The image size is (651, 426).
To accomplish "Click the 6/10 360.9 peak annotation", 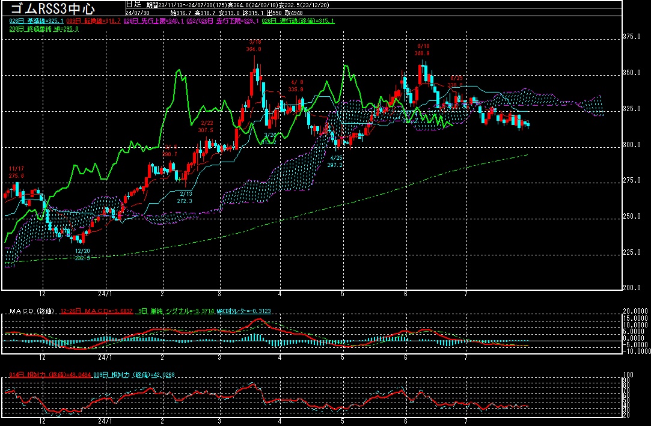I will pyautogui.click(x=422, y=50).
